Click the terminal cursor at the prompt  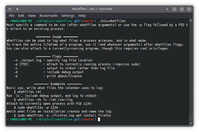click(99, 120)
